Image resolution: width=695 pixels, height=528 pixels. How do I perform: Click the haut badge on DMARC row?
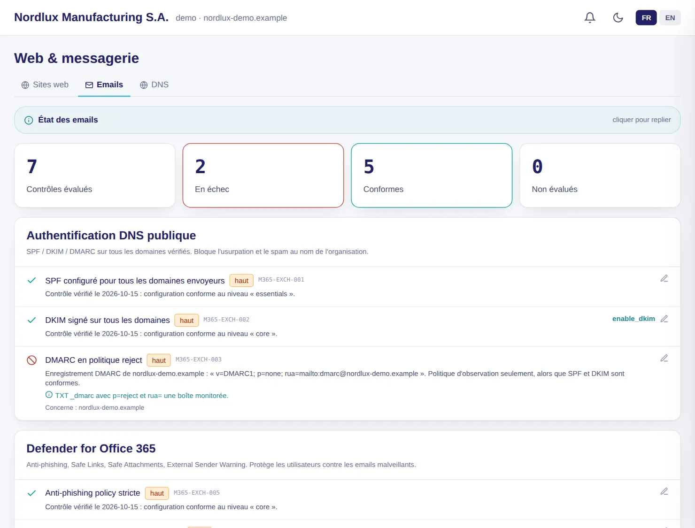click(x=159, y=360)
